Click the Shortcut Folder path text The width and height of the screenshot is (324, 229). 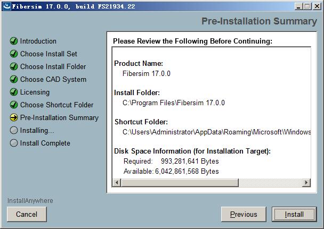(x=216, y=132)
